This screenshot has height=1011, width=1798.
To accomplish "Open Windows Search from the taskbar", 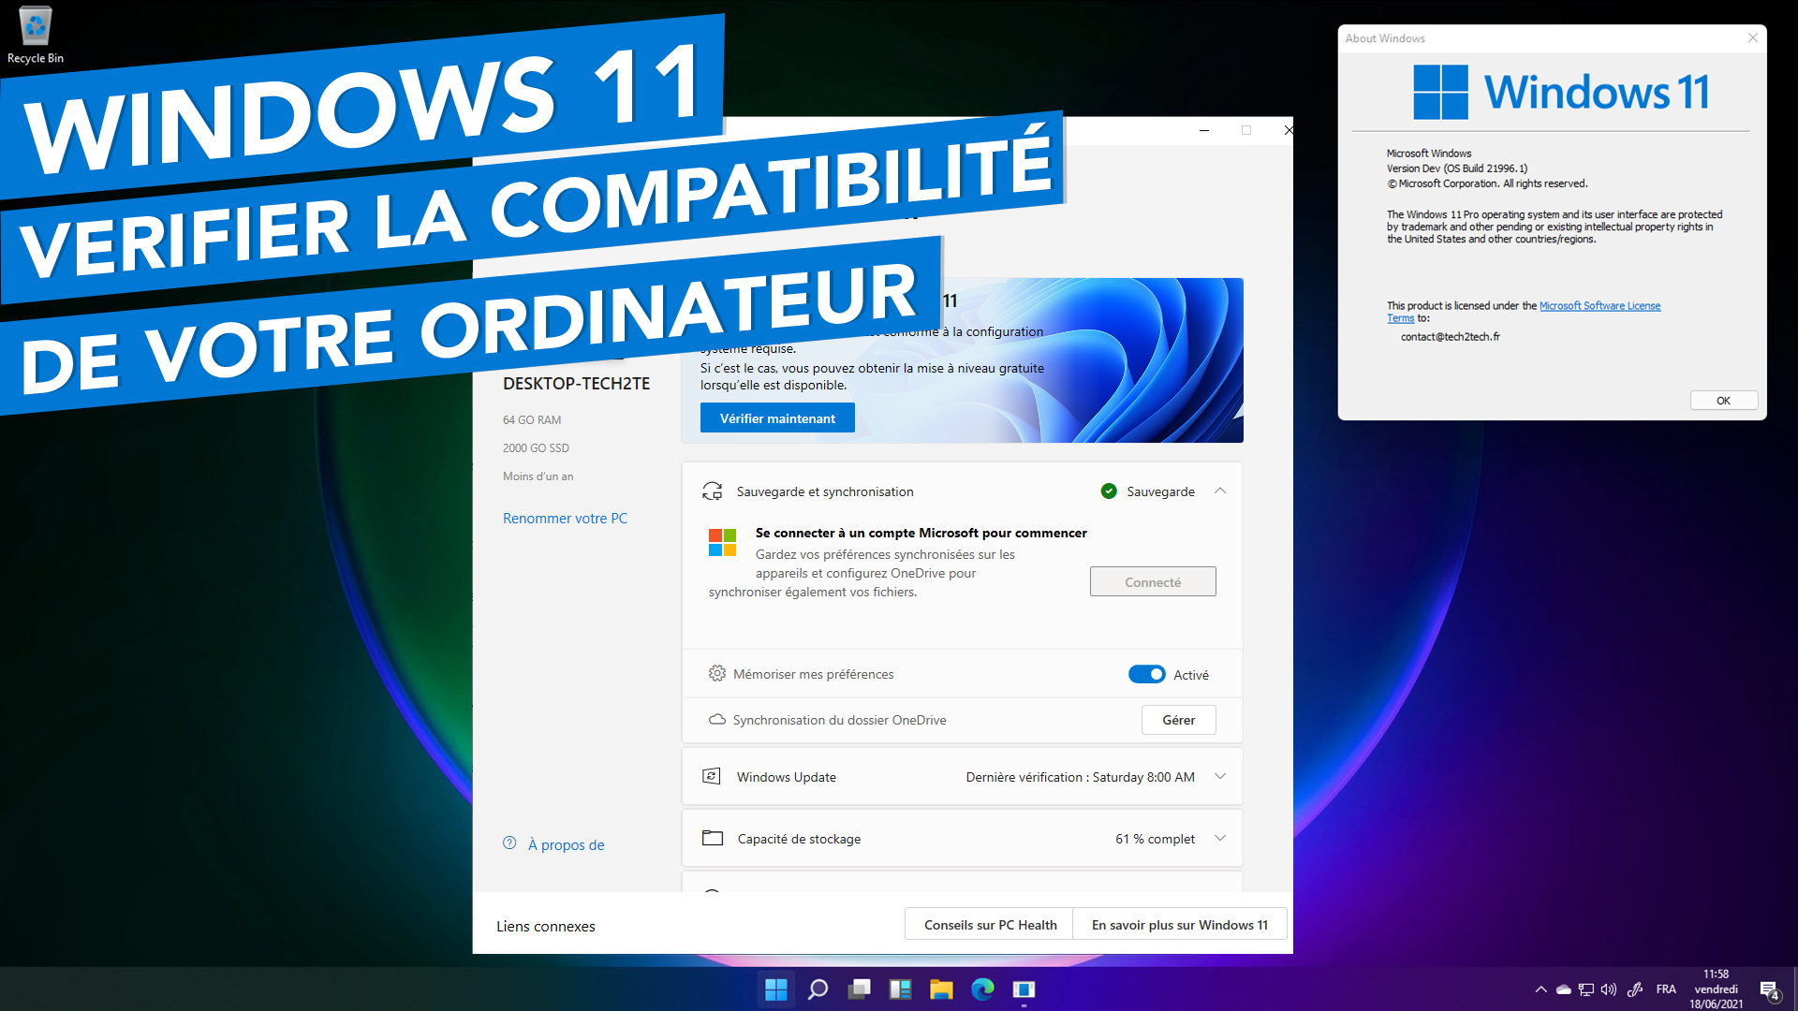I will point(818,989).
